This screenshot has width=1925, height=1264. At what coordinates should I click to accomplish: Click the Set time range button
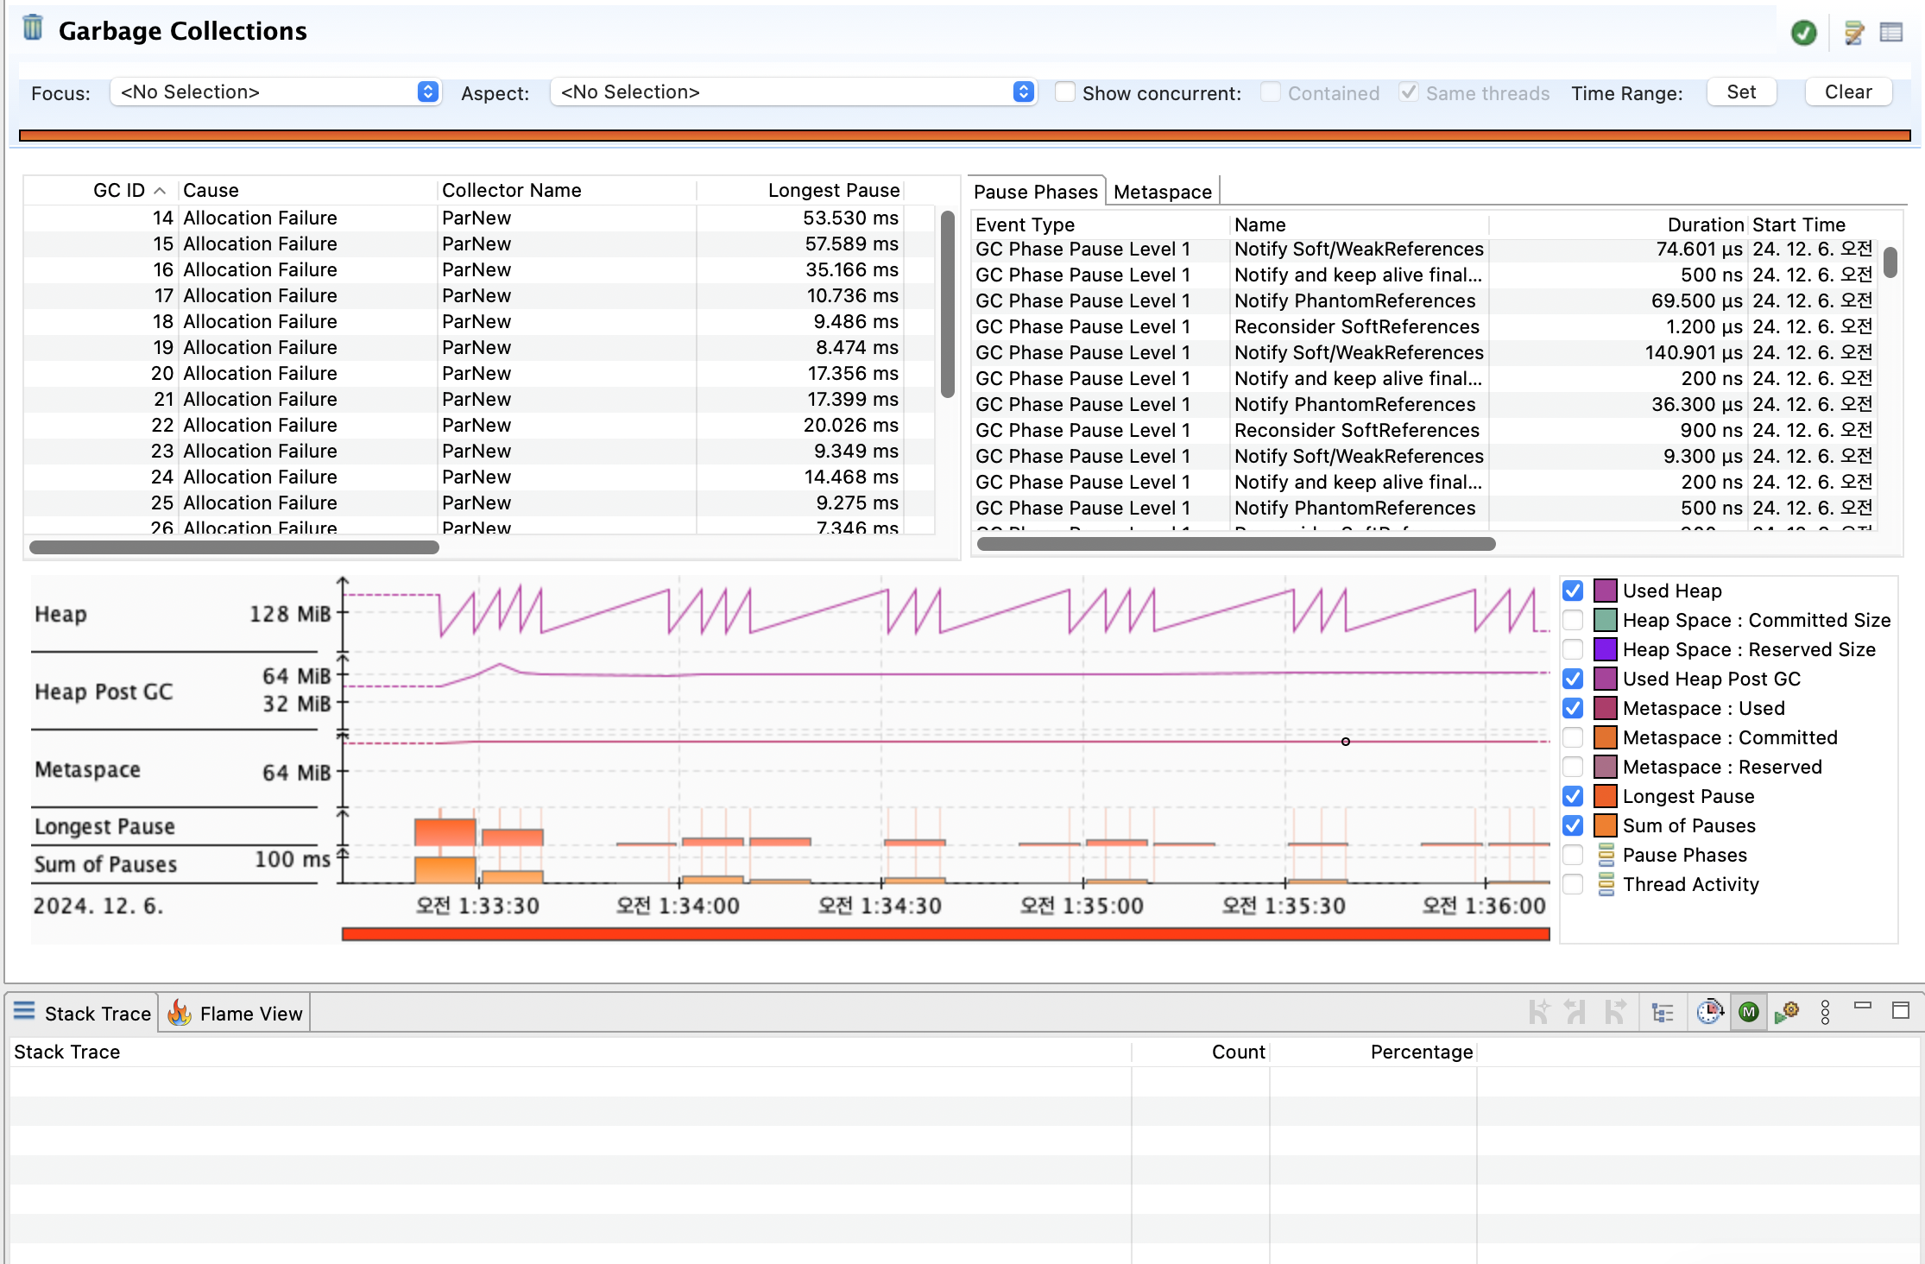1741,92
